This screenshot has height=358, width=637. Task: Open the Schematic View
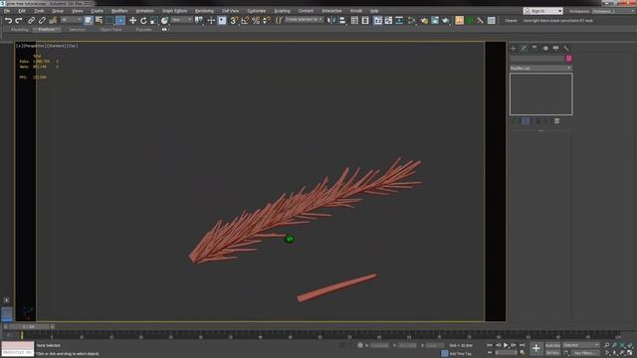pyautogui.click(x=399, y=20)
